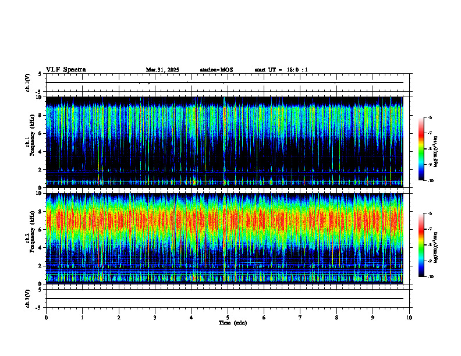461x356 pixels.
Task: Click "-6" tick on ch.1 color bar
Action: 430,117
